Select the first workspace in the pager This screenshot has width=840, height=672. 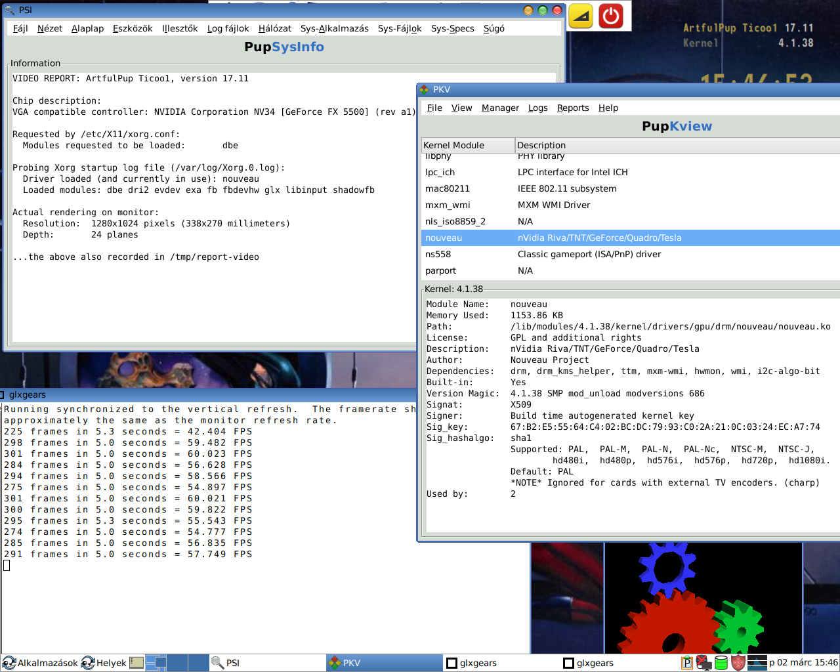coord(156,663)
